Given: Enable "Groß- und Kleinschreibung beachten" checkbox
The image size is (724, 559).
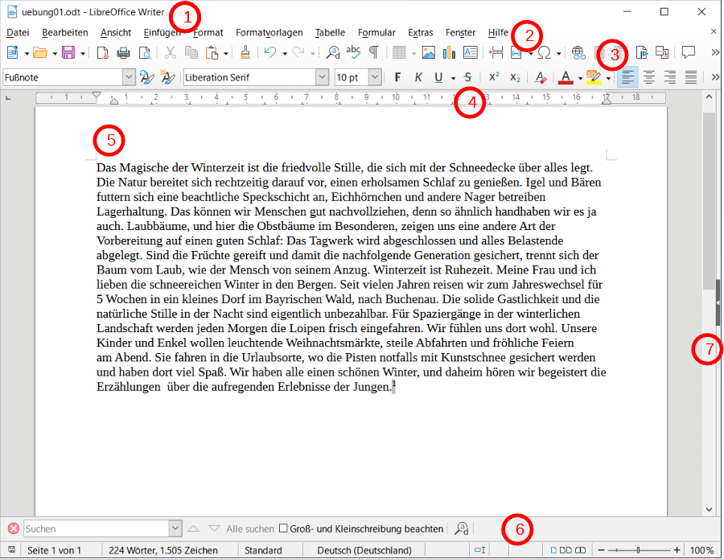Looking at the screenshot, I should [283, 528].
